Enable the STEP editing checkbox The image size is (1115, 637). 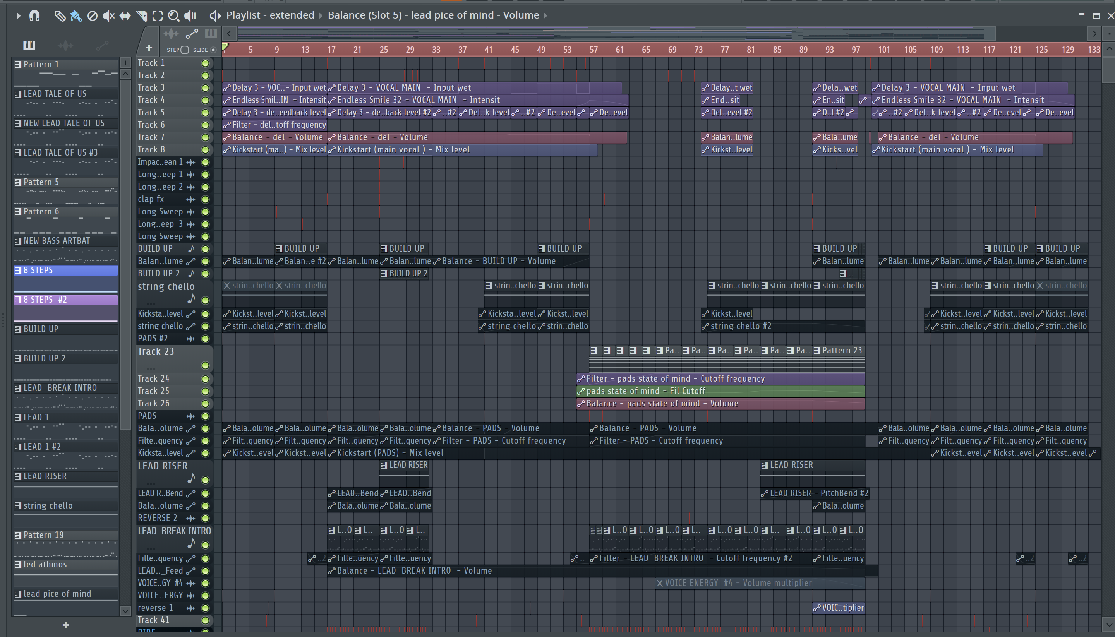(185, 50)
